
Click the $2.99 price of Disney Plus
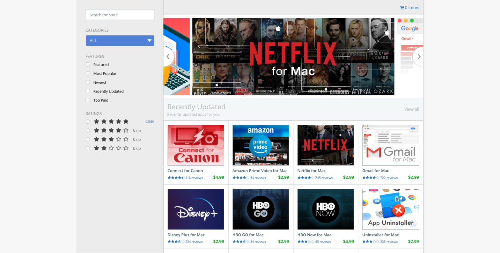(x=219, y=242)
